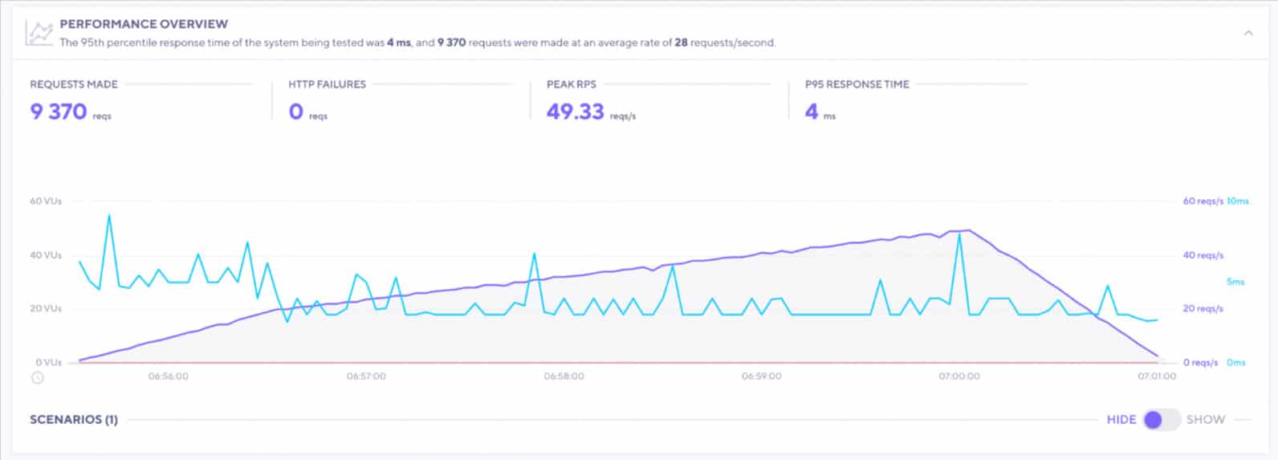
Task: Select the 07:00:00 time axis marker
Action: point(959,376)
